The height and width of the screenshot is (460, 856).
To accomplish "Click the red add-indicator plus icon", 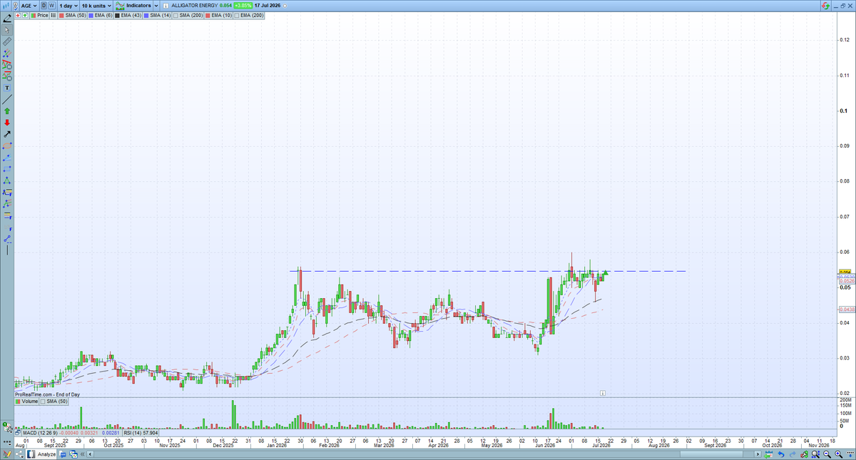I will click(x=18, y=15).
